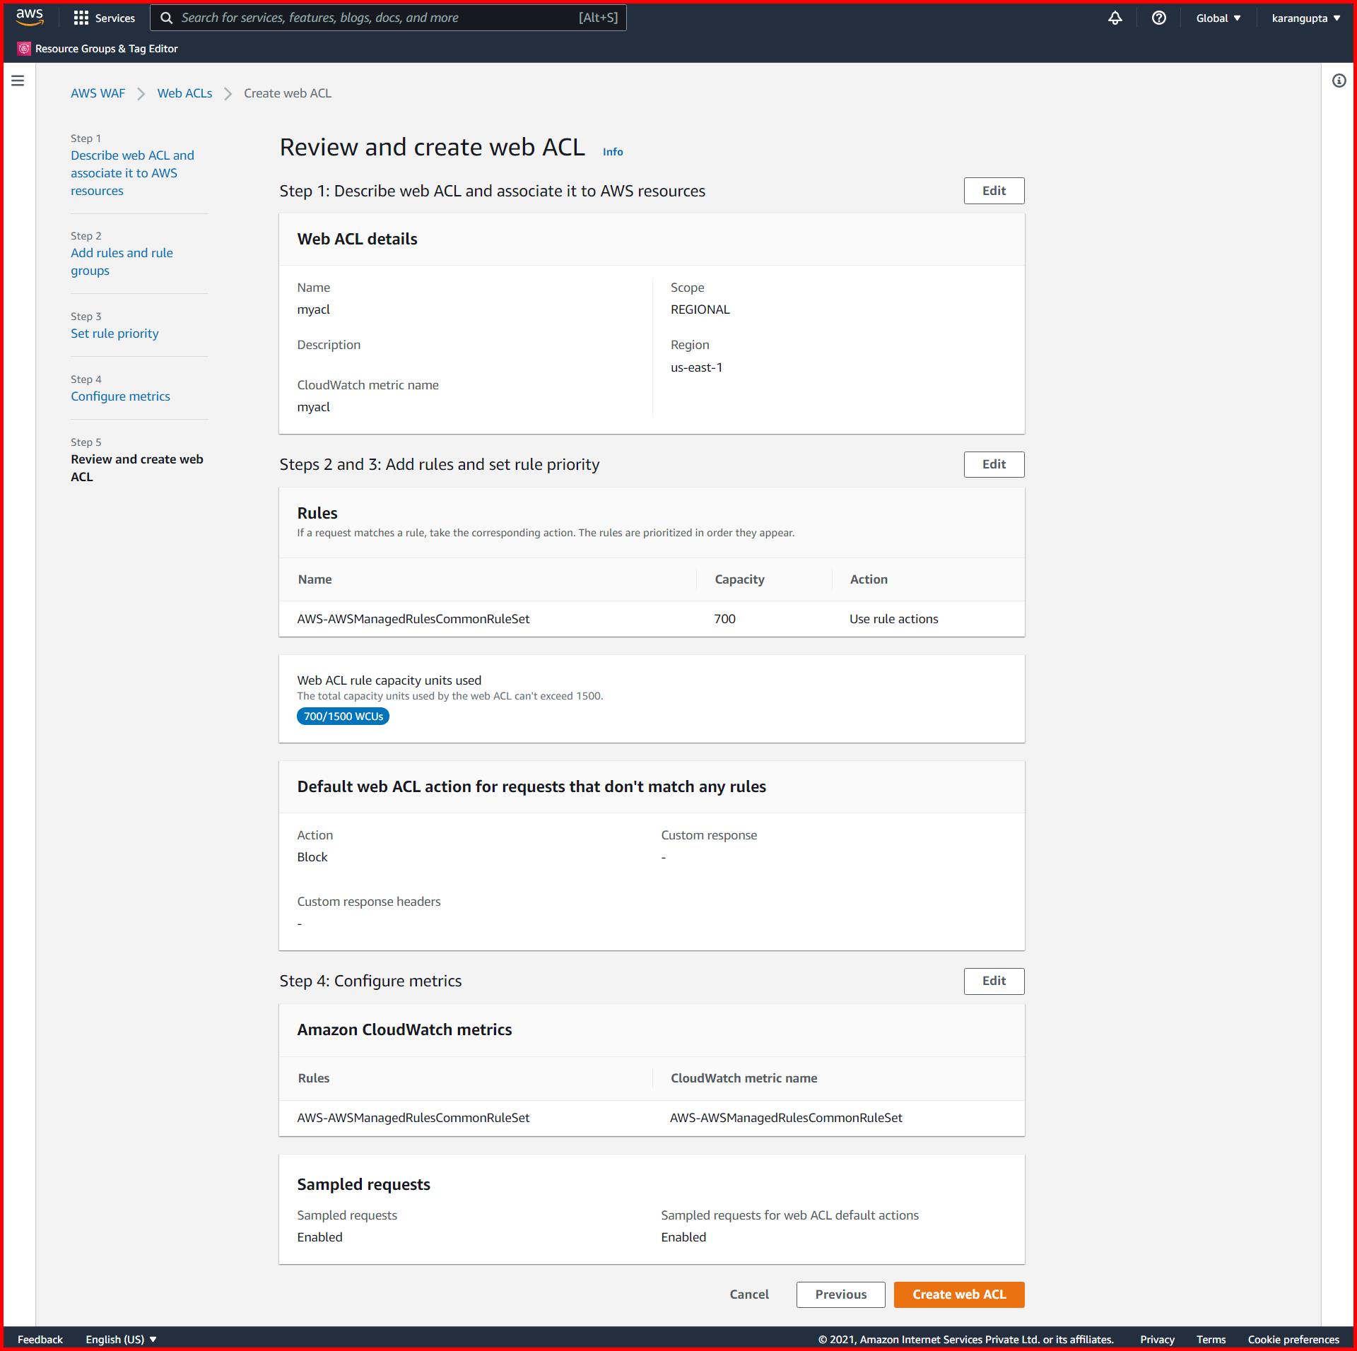Click the help question mark icon
Viewport: 1357px width, 1351px height.
point(1158,18)
